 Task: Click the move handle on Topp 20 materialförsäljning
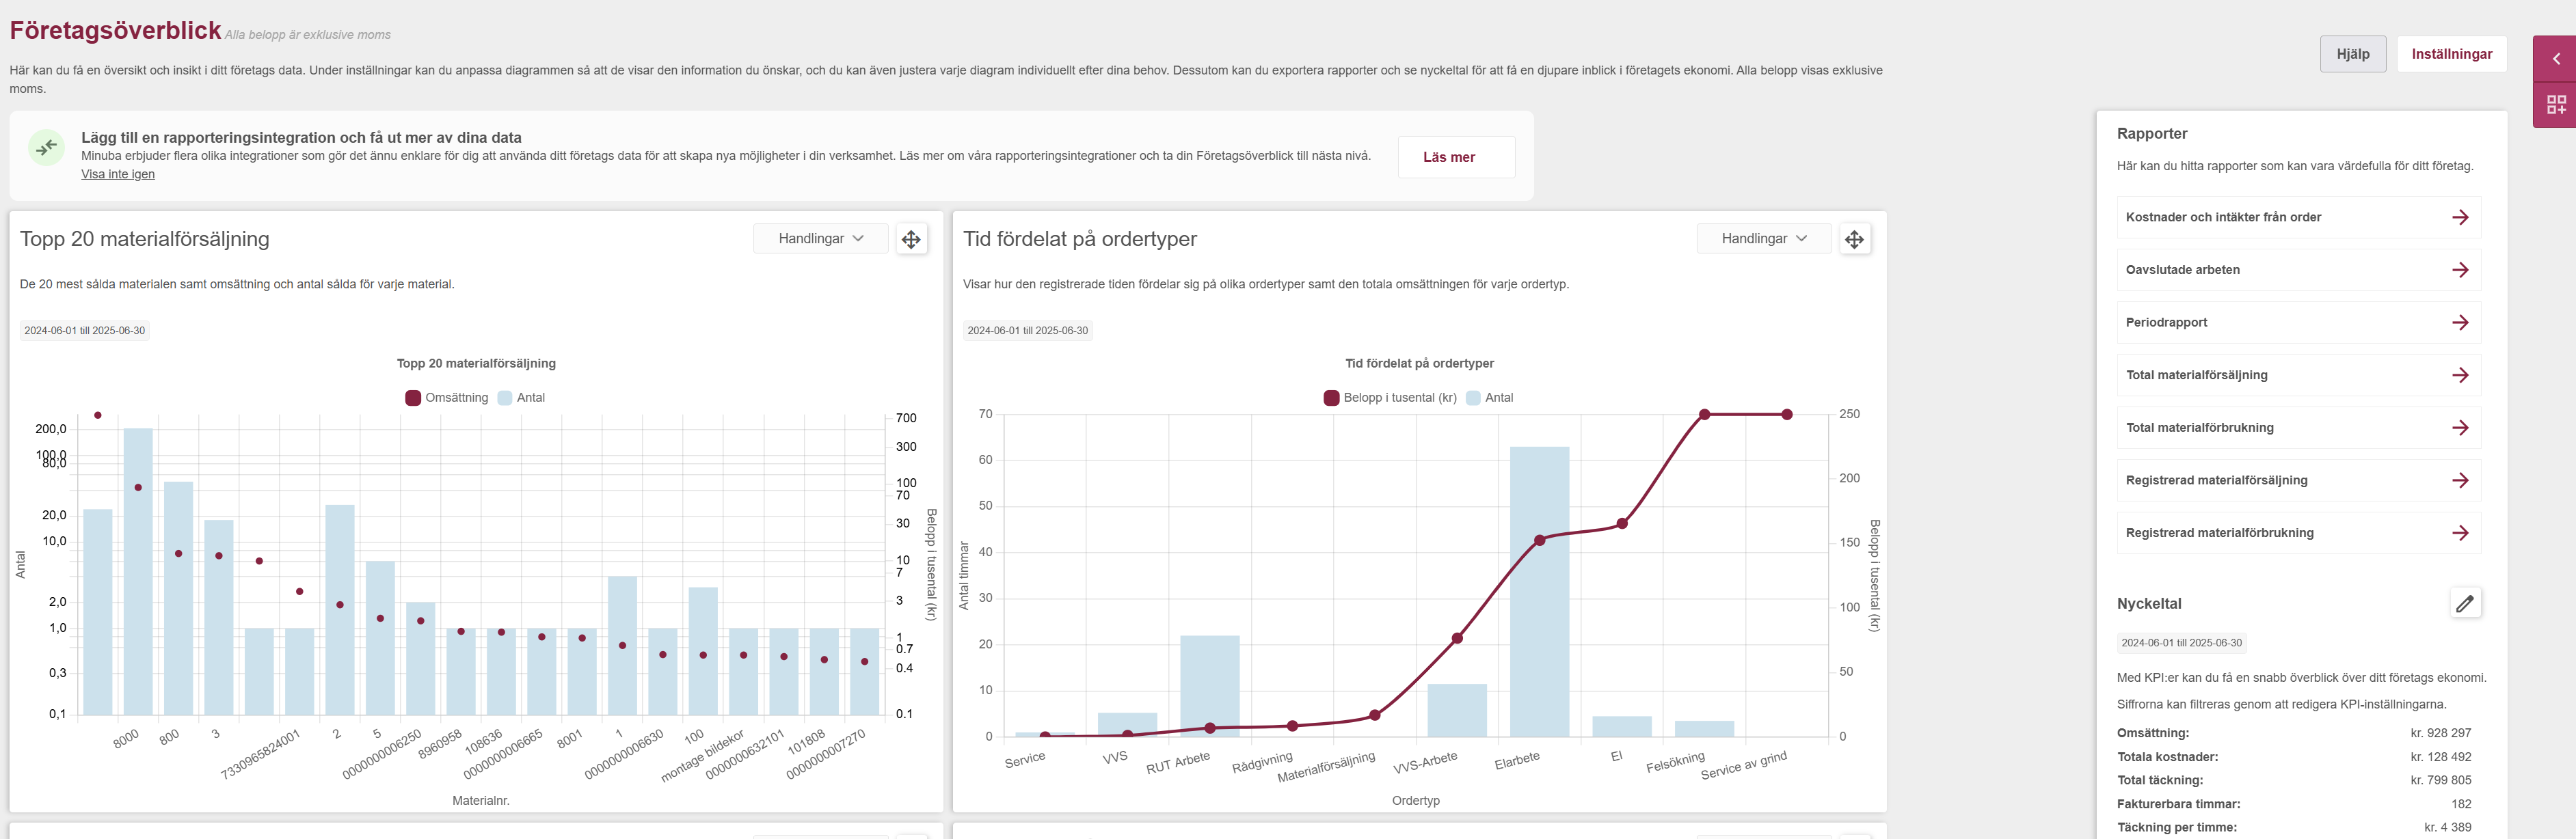pos(911,240)
